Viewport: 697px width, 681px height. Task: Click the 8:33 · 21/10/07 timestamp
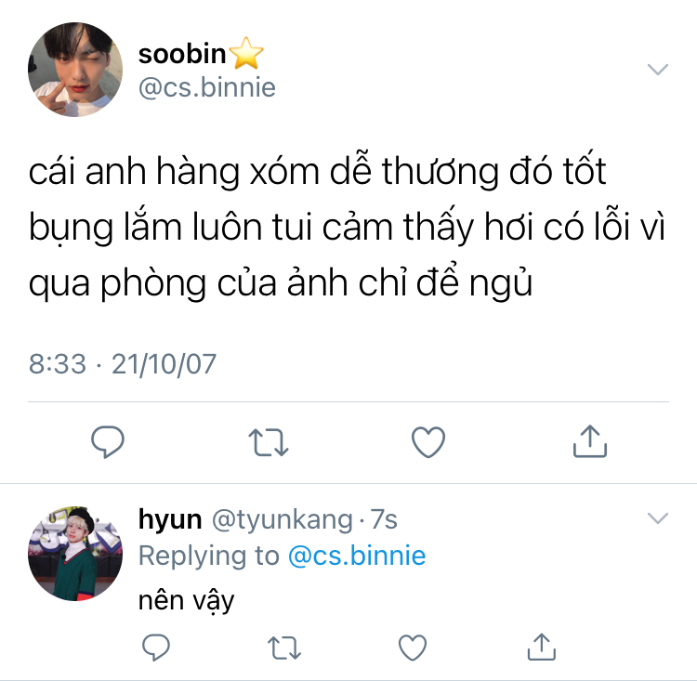123,364
